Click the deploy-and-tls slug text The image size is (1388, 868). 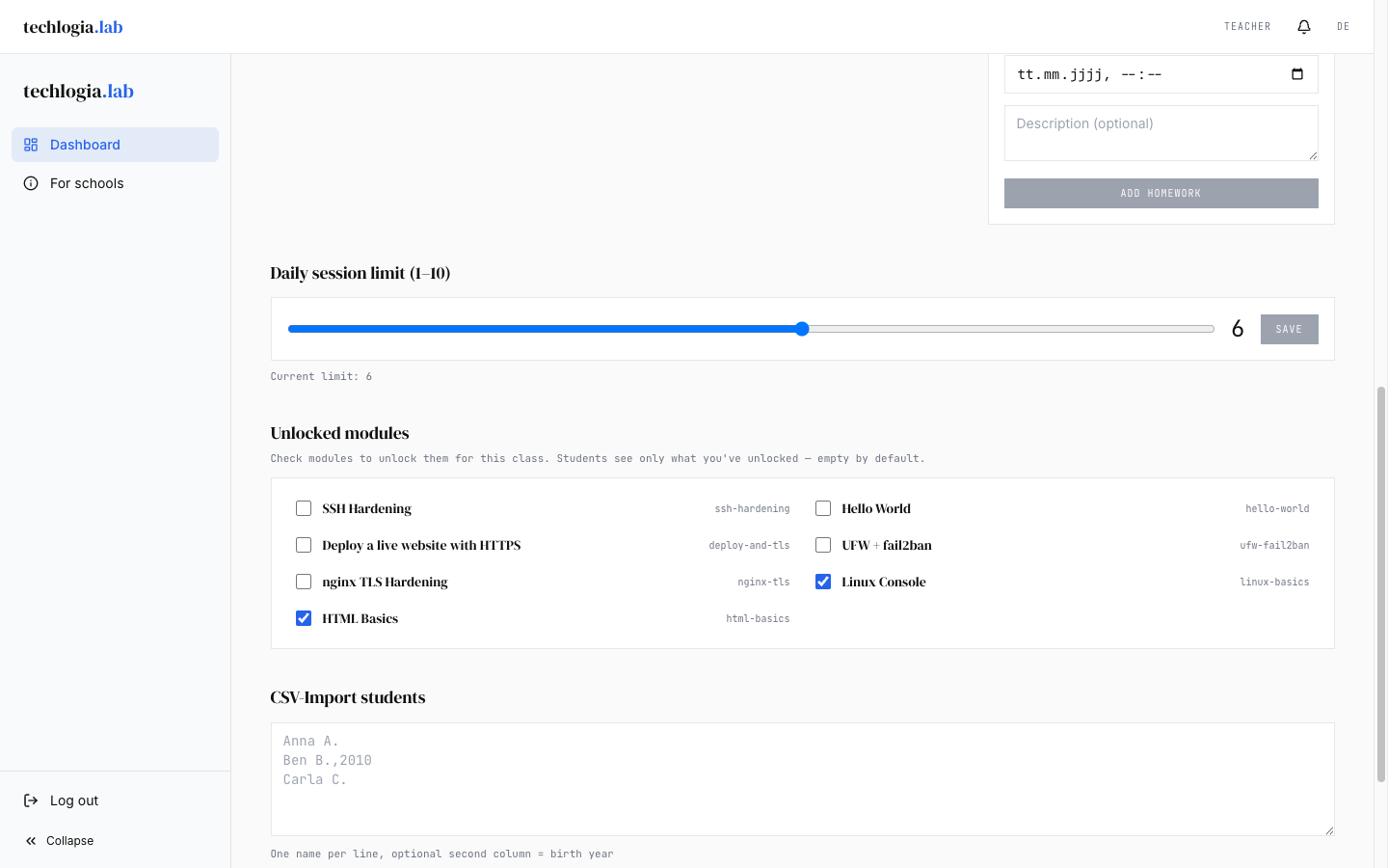pyautogui.click(x=749, y=545)
